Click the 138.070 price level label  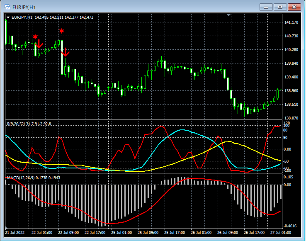tap(292, 118)
